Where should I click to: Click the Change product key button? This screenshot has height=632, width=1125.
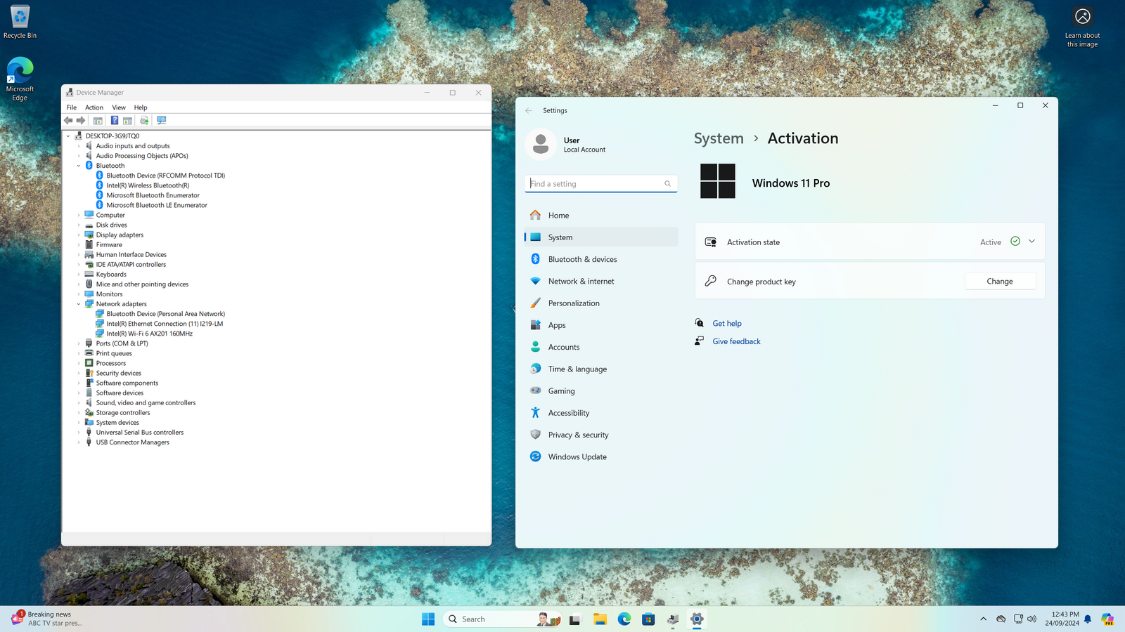(x=1000, y=281)
